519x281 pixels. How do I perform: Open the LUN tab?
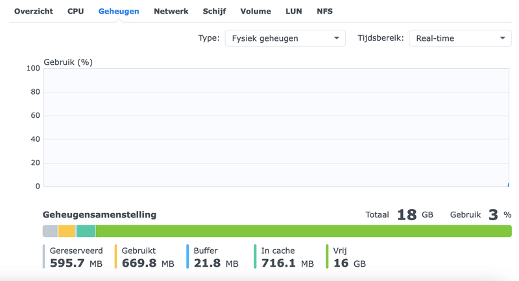coord(294,11)
